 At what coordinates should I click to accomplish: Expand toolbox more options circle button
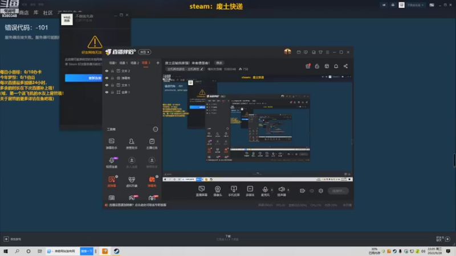156,129
